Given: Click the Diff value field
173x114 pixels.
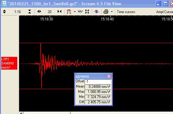Looking at the screenshot, I should 98,102.
